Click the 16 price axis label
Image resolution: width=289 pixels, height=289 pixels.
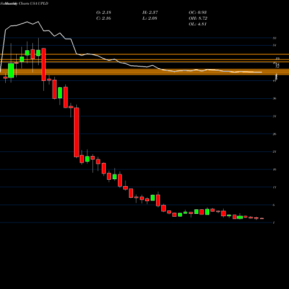[275, 169]
